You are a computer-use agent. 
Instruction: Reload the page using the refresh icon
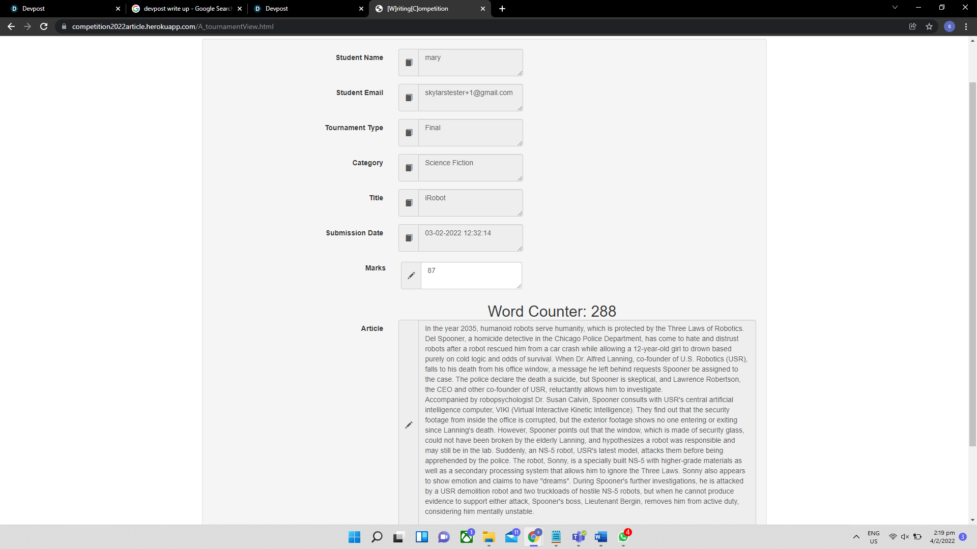pos(44,26)
